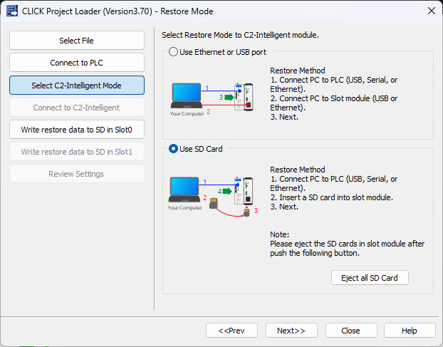Image resolution: width=443 pixels, height=347 pixels.
Task: Click the greyed Connect to C2-Intelligent step
Action: 77,108
